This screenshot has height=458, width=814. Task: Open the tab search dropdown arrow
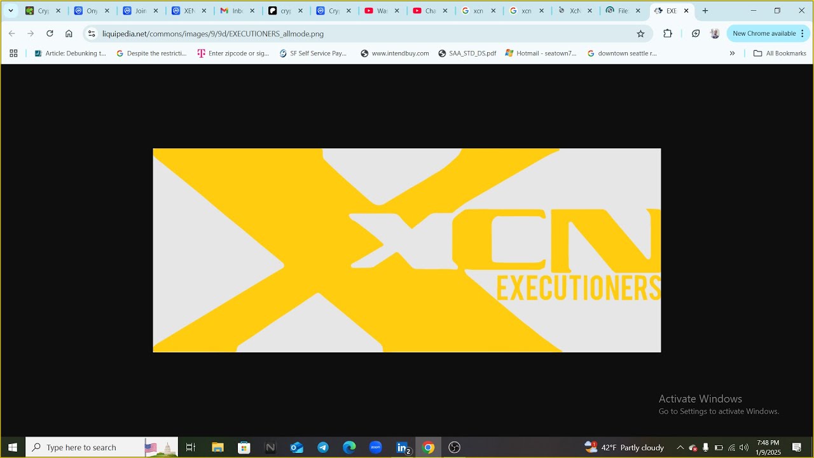11,11
